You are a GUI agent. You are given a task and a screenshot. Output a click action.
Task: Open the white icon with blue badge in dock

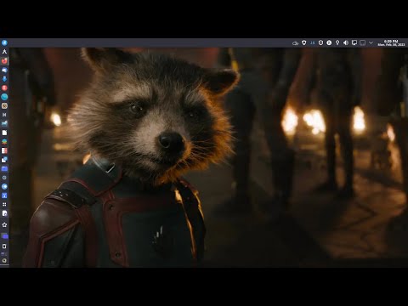4,160
